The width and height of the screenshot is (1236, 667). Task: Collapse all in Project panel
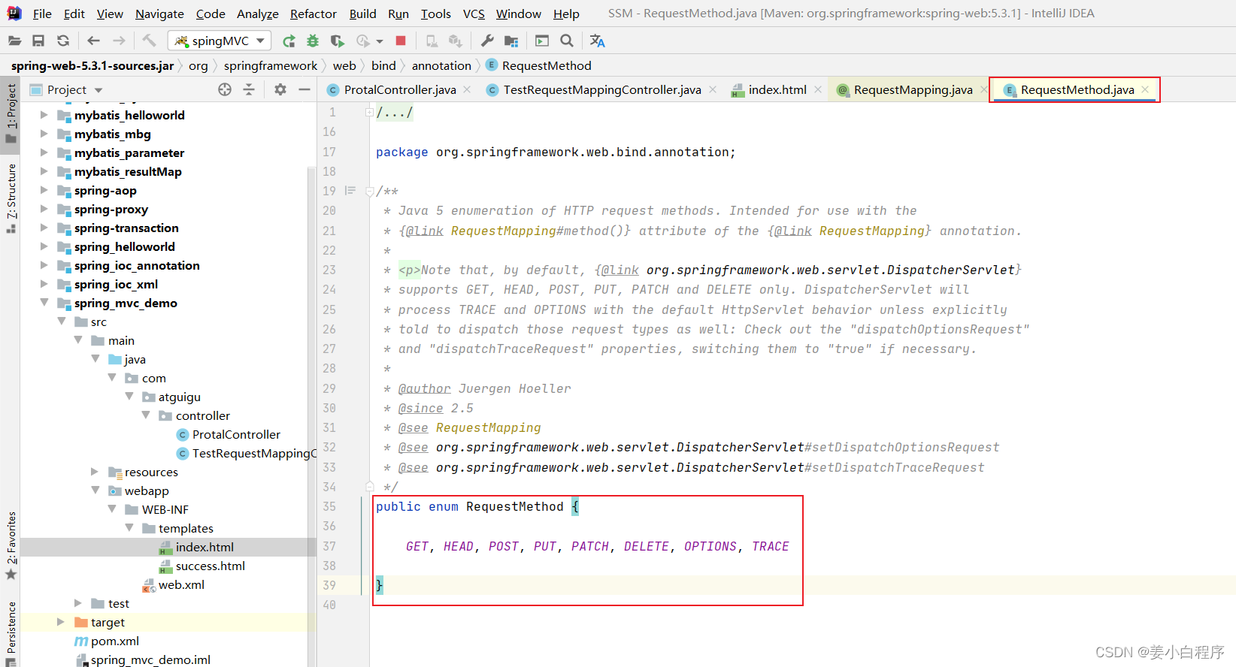tap(249, 89)
